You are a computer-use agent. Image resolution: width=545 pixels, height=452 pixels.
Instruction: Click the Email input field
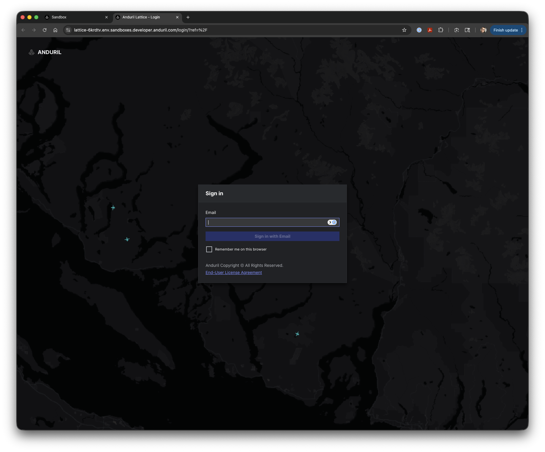click(x=272, y=222)
